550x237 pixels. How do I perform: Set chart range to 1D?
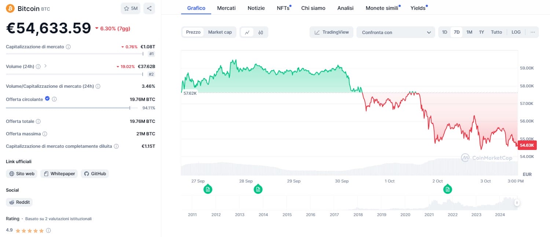pyautogui.click(x=444, y=32)
